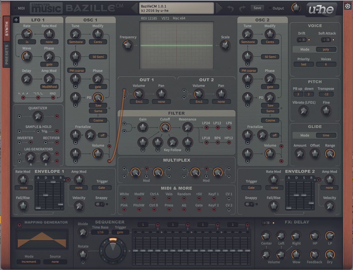The height and width of the screenshot is (270, 353).
Task: Click the Save button
Action: coord(257,8)
